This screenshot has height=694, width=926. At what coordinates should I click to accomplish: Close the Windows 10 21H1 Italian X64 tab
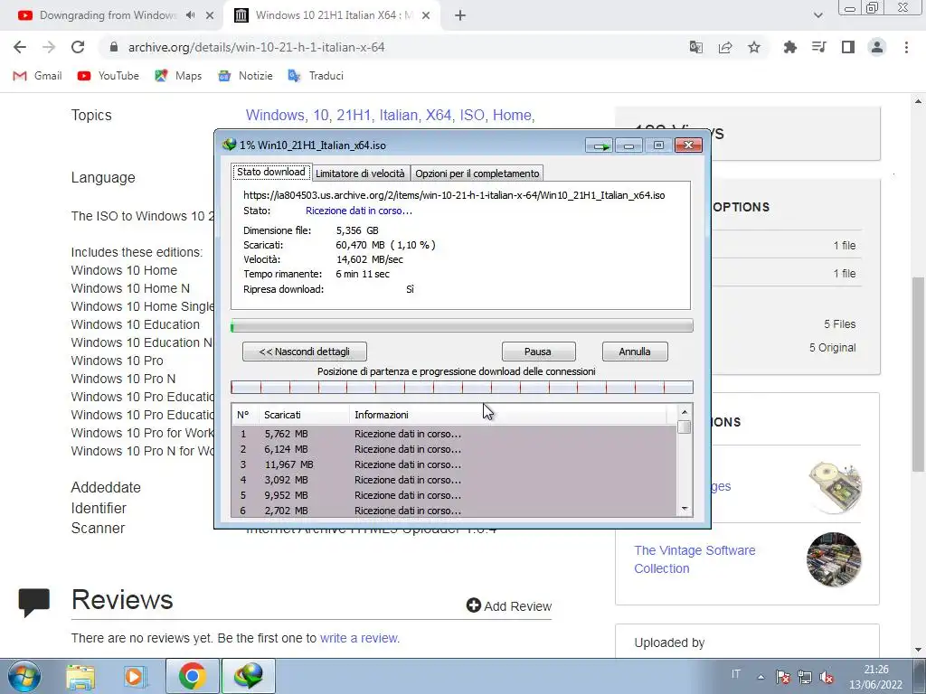tap(426, 15)
